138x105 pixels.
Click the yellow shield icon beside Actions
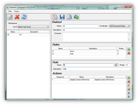click(x=129, y=89)
